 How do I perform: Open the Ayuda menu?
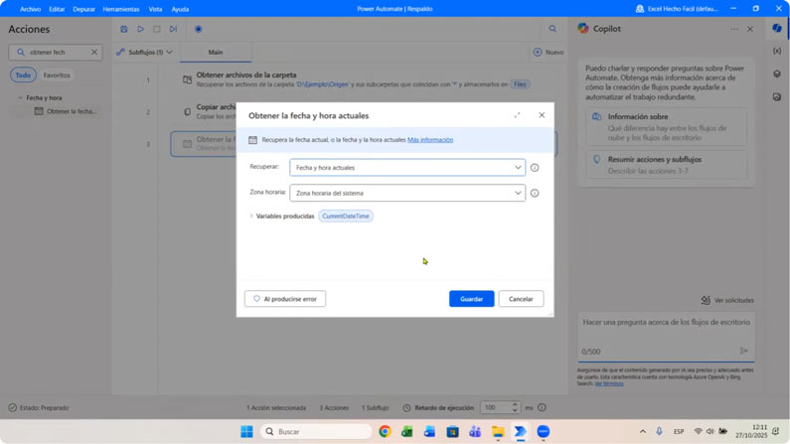tap(180, 9)
